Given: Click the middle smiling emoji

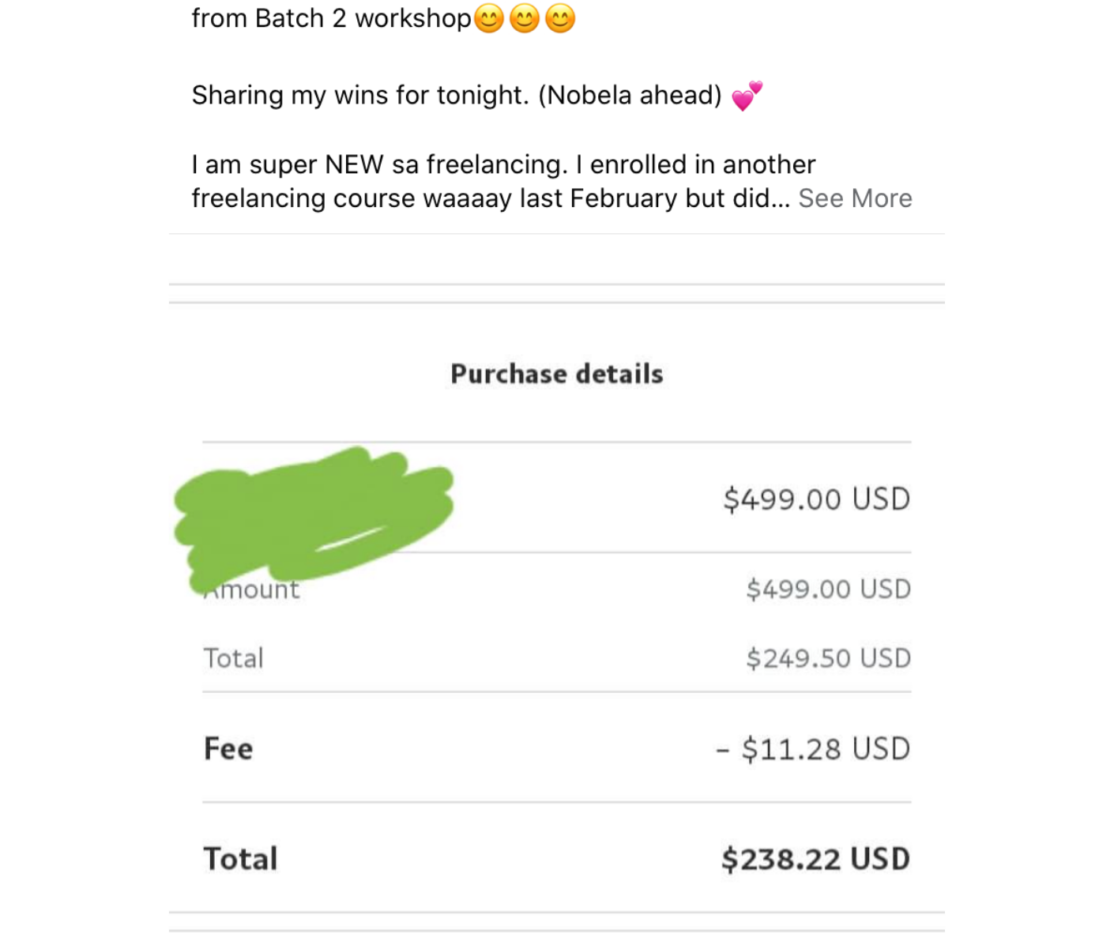Looking at the screenshot, I should (x=525, y=18).
